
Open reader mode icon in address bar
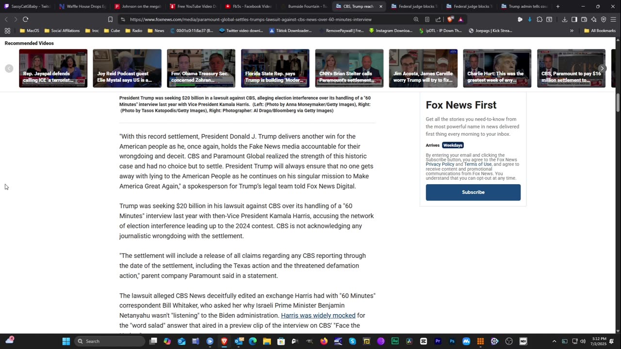pos(427,19)
